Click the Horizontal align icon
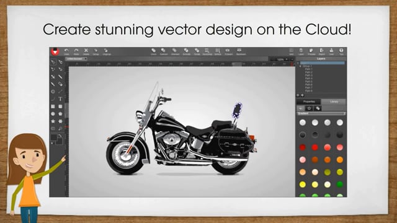The image size is (397, 223). [207, 51]
